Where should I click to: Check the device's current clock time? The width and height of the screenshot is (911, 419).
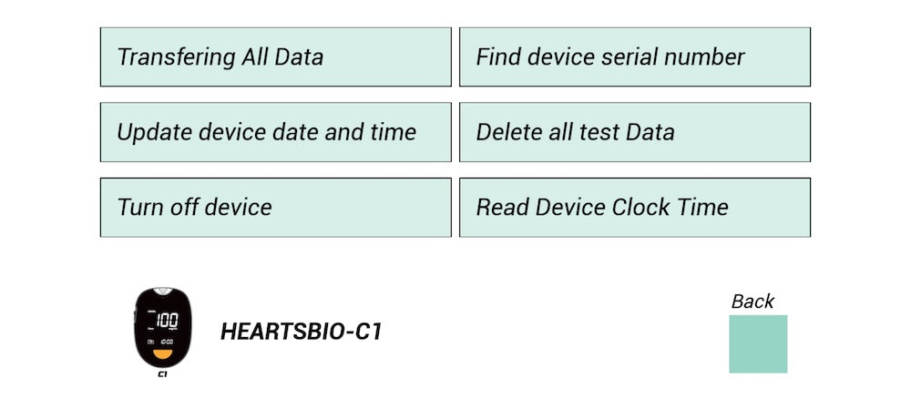634,208
